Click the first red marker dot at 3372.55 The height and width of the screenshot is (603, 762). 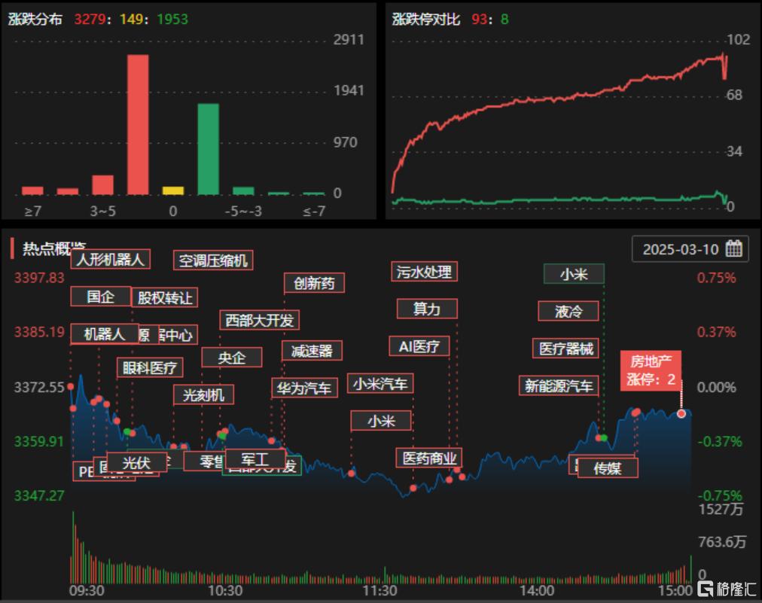(x=71, y=386)
